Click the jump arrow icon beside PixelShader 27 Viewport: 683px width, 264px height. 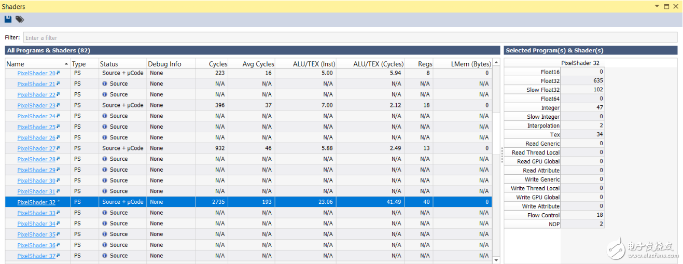[59, 148]
